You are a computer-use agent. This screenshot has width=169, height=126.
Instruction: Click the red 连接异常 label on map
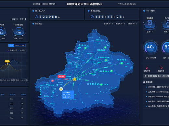61,76
